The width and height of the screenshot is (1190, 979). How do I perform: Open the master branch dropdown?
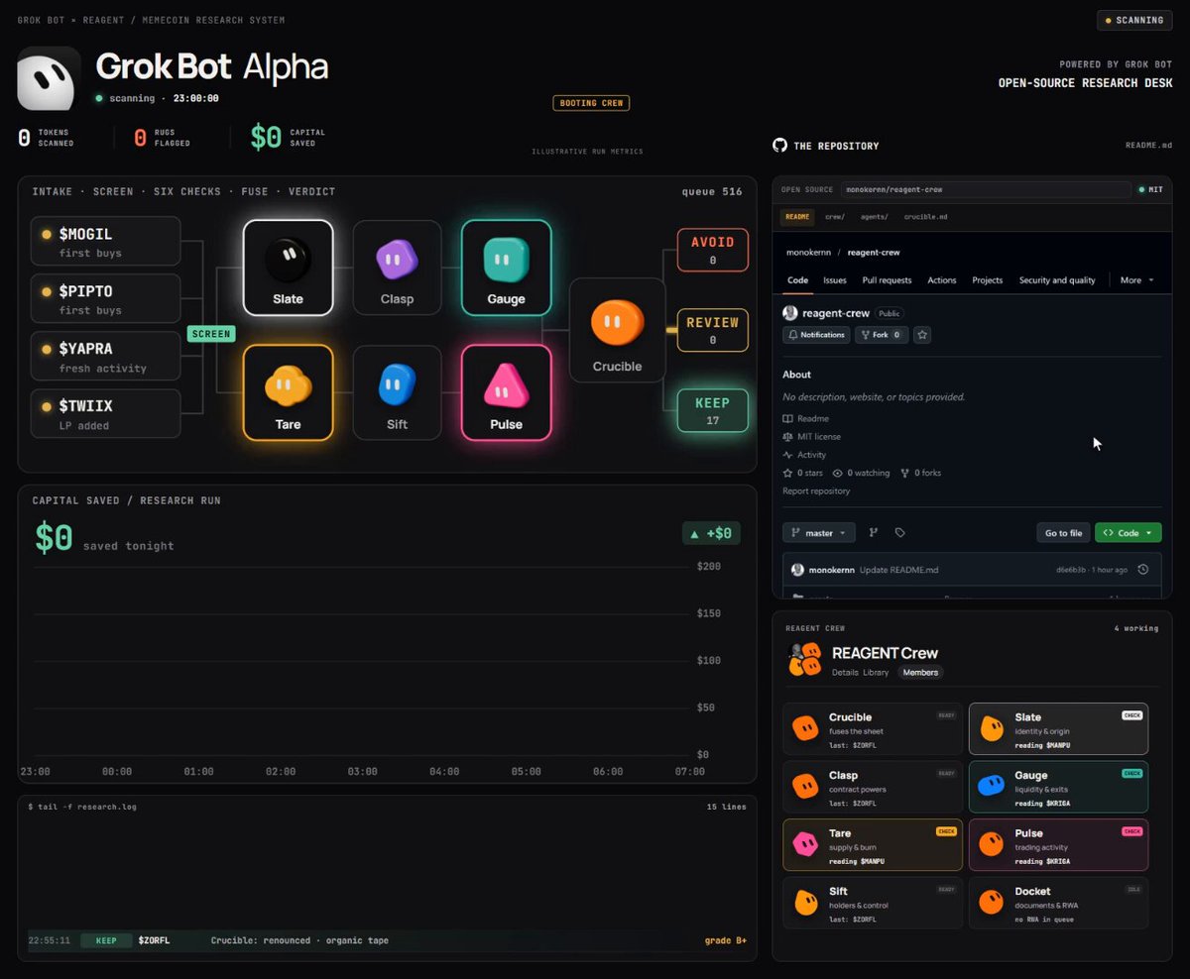819,533
